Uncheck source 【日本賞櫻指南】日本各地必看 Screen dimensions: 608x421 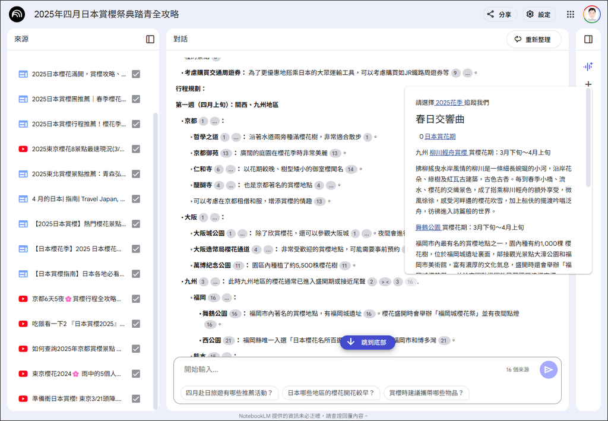[x=136, y=274]
